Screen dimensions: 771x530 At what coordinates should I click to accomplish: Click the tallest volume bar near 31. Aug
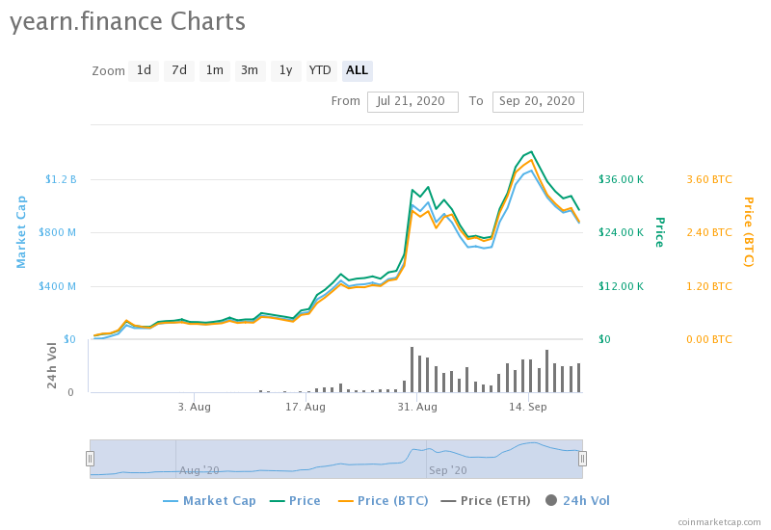click(412, 370)
